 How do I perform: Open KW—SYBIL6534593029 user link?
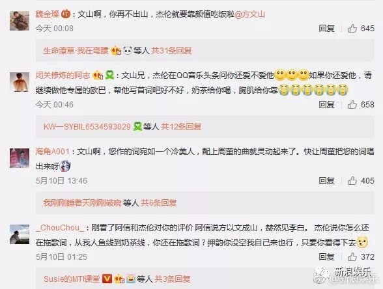point(87,127)
